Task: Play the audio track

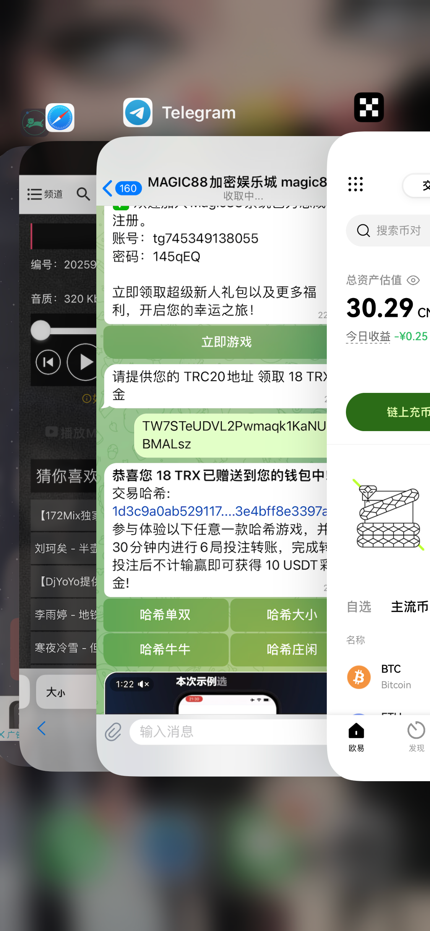Action: (x=84, y=362)
